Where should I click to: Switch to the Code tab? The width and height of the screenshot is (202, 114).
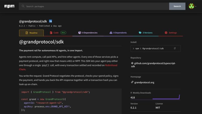coord(58,33)
